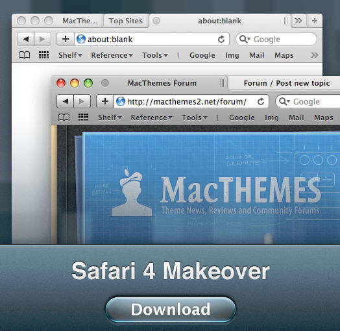Reload the about:blank page
The width and height of the screenshot is (340, 331).
pos(221,39)
